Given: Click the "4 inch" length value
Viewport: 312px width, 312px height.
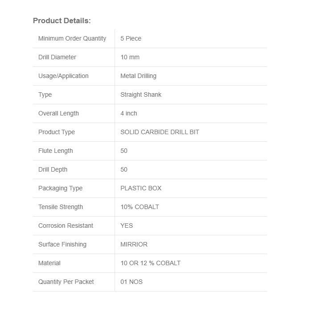Looking at the screenshot, I should click(x=129, y=113).
